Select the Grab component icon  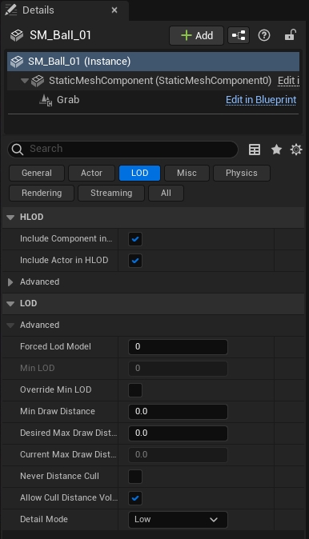(46, 100)
